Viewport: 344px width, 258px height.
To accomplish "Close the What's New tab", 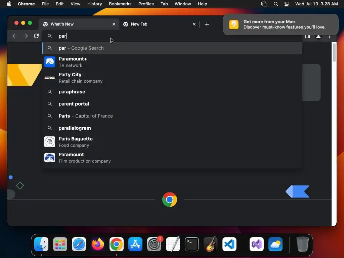I will 114,24.
